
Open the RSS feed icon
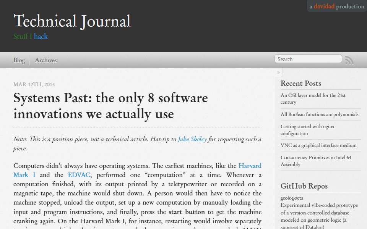pos(349,60)
